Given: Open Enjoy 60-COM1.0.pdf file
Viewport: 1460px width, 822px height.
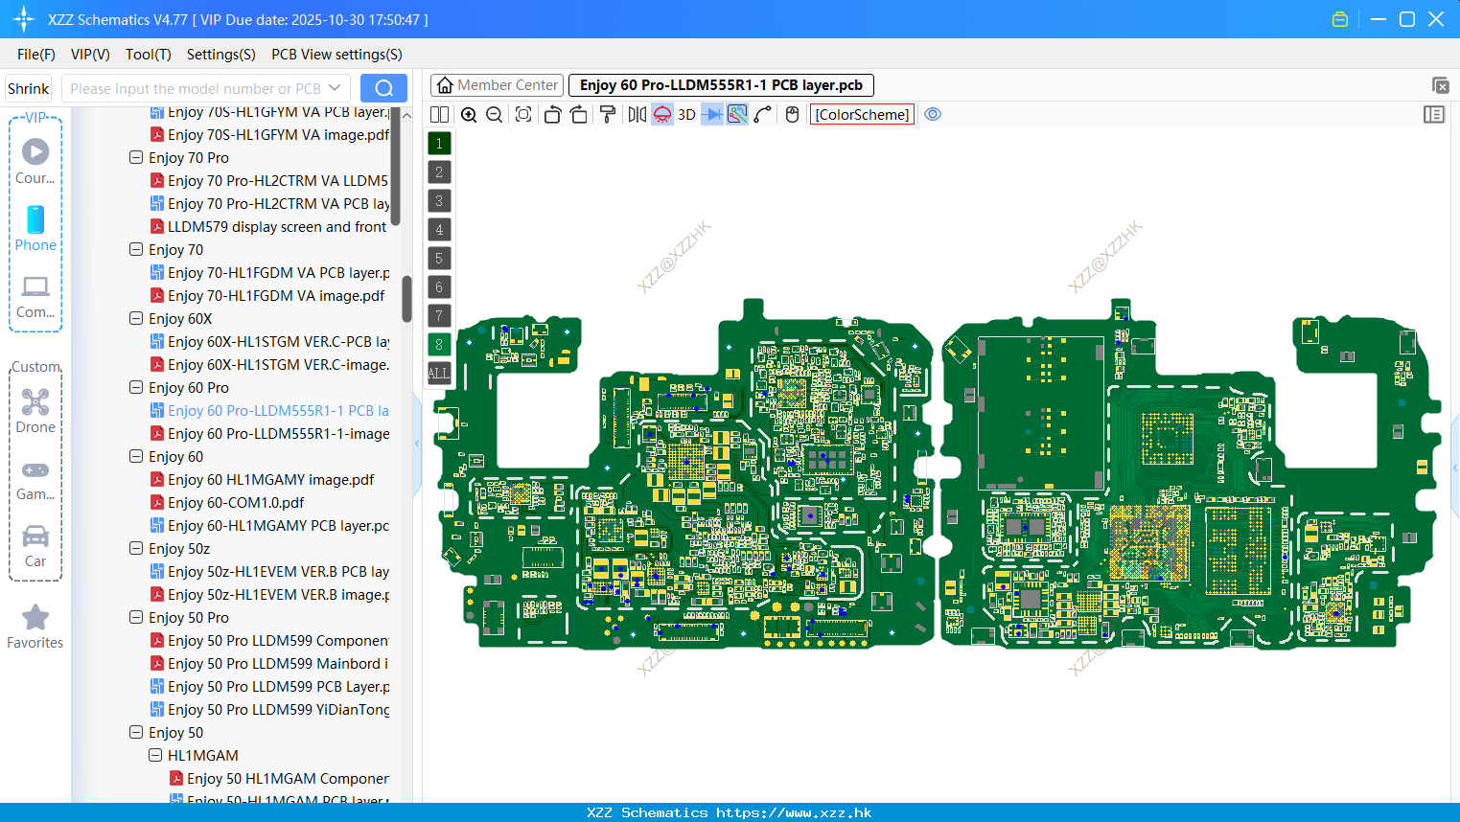Looking at the screenshot, I should (236, 502).
